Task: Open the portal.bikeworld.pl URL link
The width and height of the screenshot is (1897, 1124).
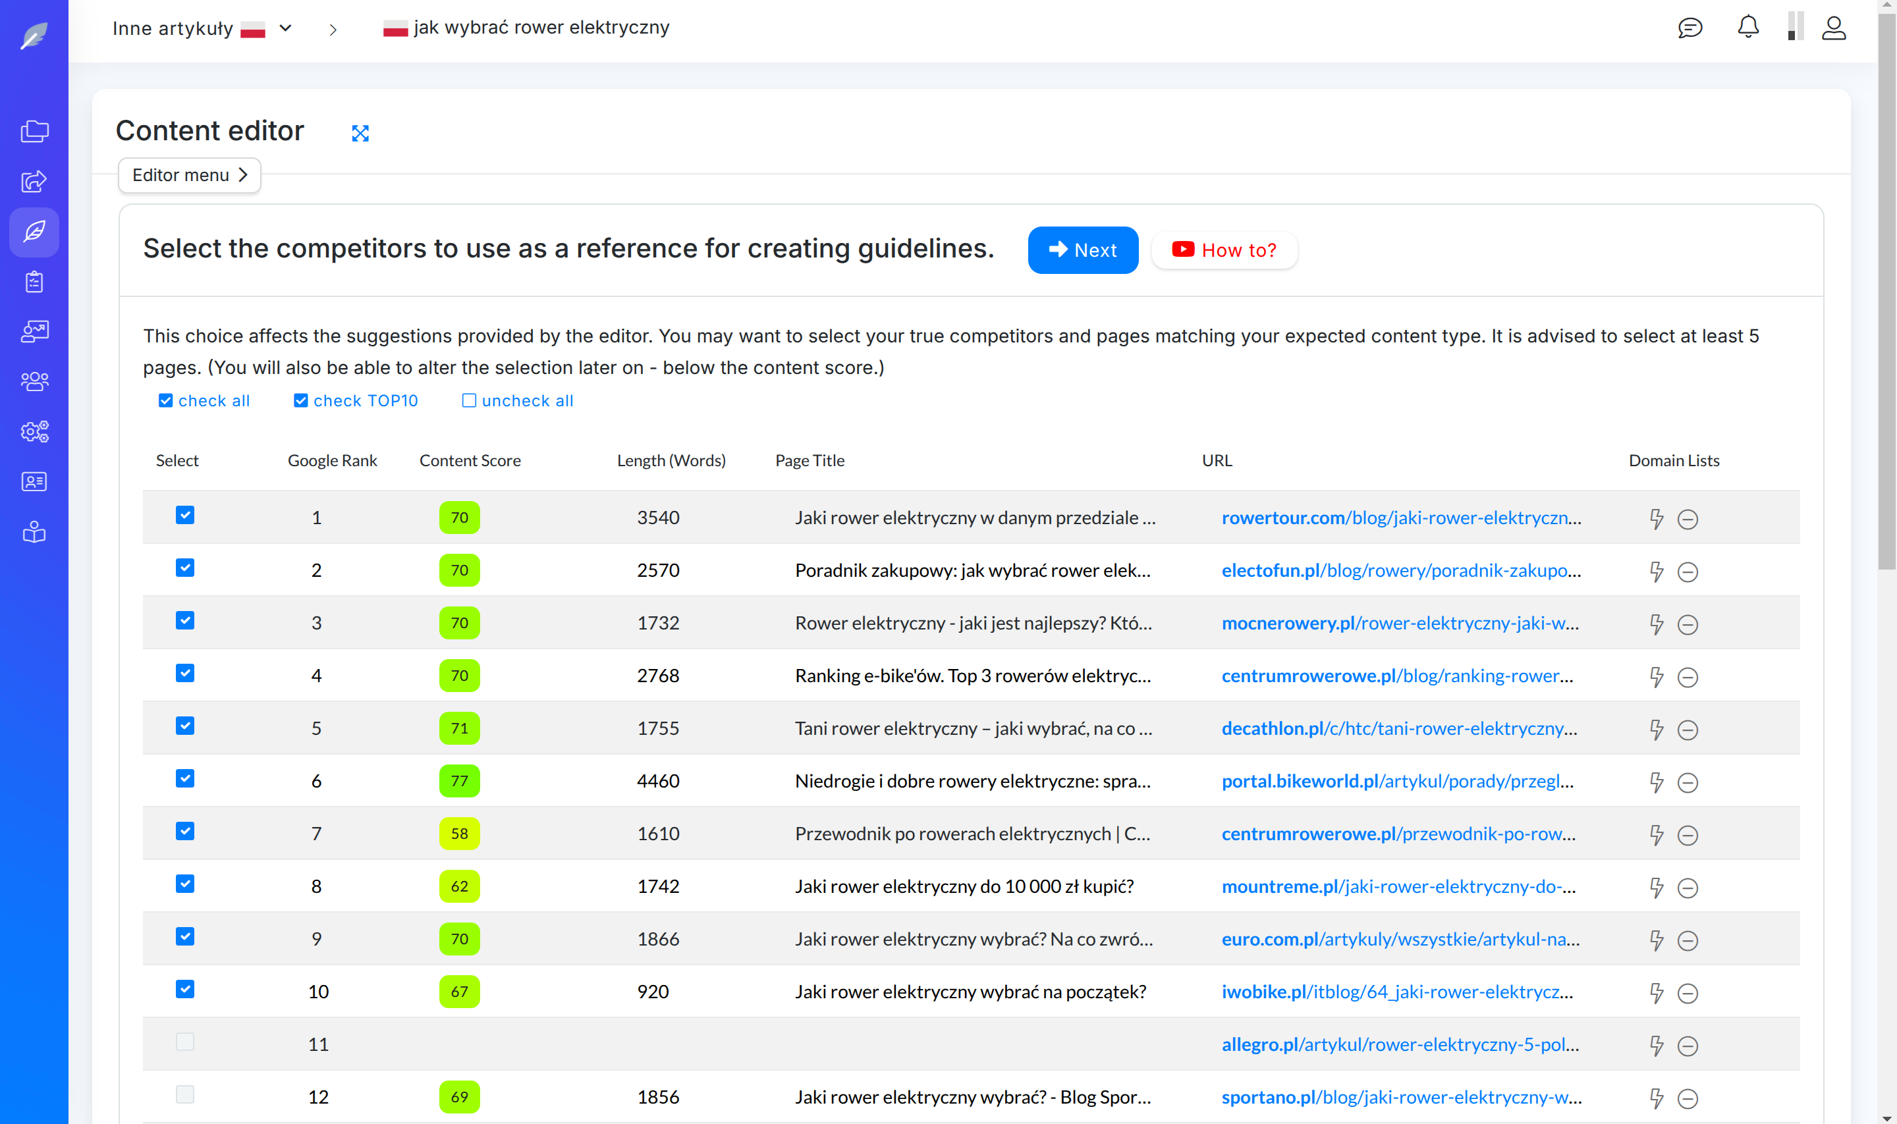Action: click(x=1398, y=781)
